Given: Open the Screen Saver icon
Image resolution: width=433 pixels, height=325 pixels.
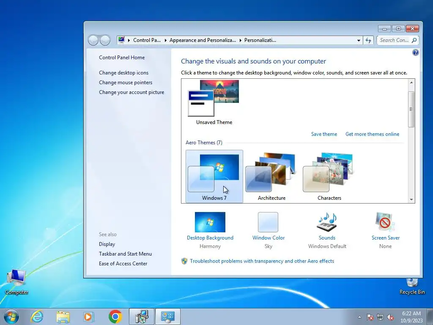Looking at the screenshot, I should 385,222.
